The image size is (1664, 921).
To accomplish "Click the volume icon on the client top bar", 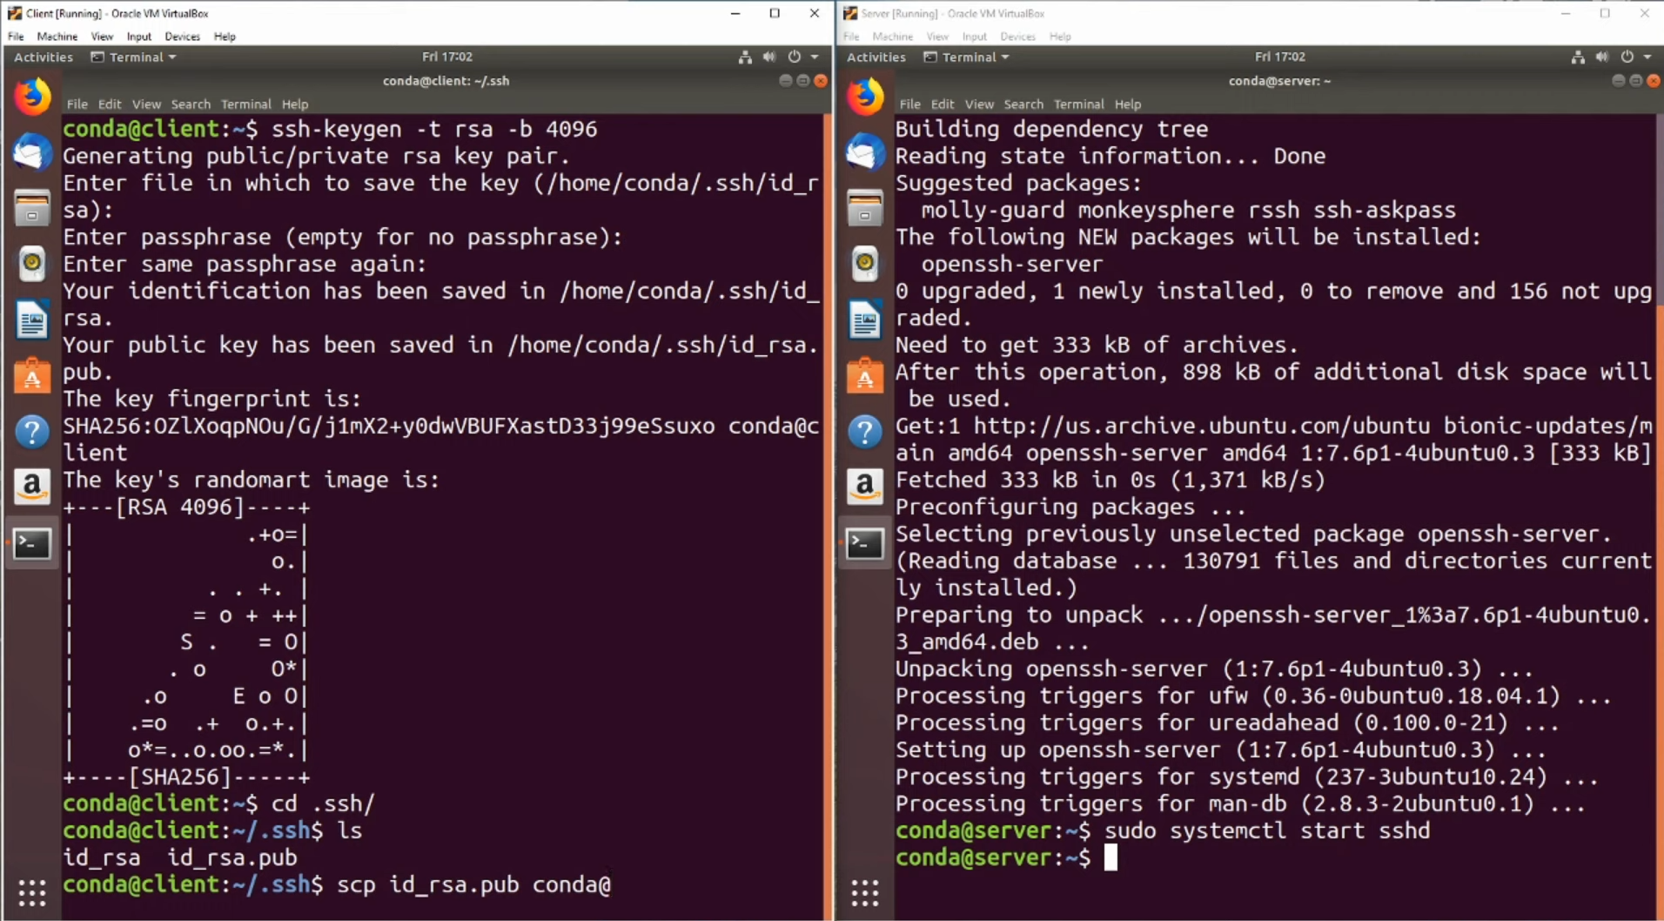I will 769,57.
